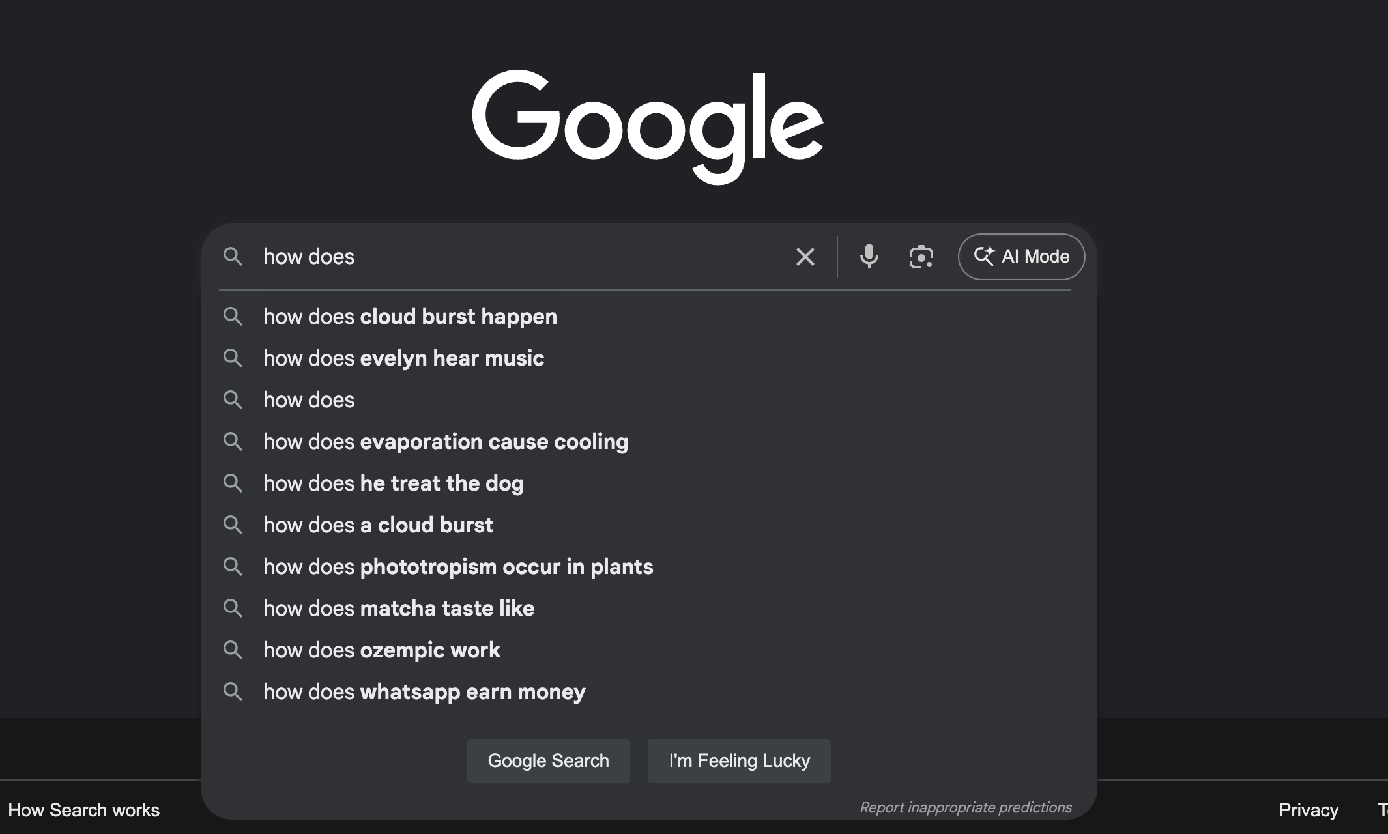1388x834 pixels.
Task: Click the Google logo
Action: [648, 127]
